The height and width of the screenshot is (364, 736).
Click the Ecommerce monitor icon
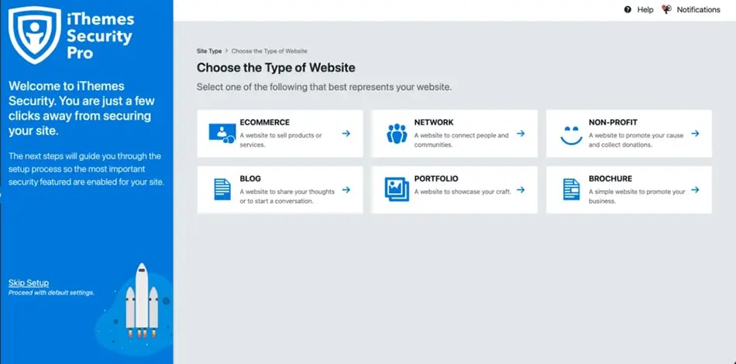click(222, 134)
